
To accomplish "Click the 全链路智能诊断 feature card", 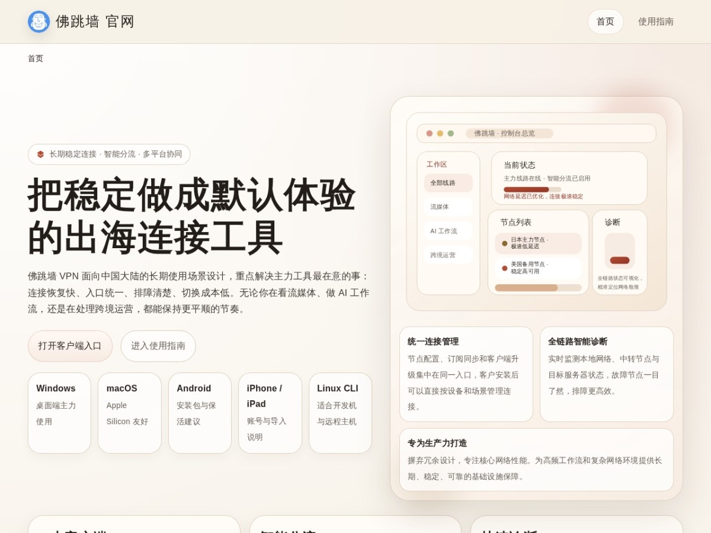I will (607, 374).
